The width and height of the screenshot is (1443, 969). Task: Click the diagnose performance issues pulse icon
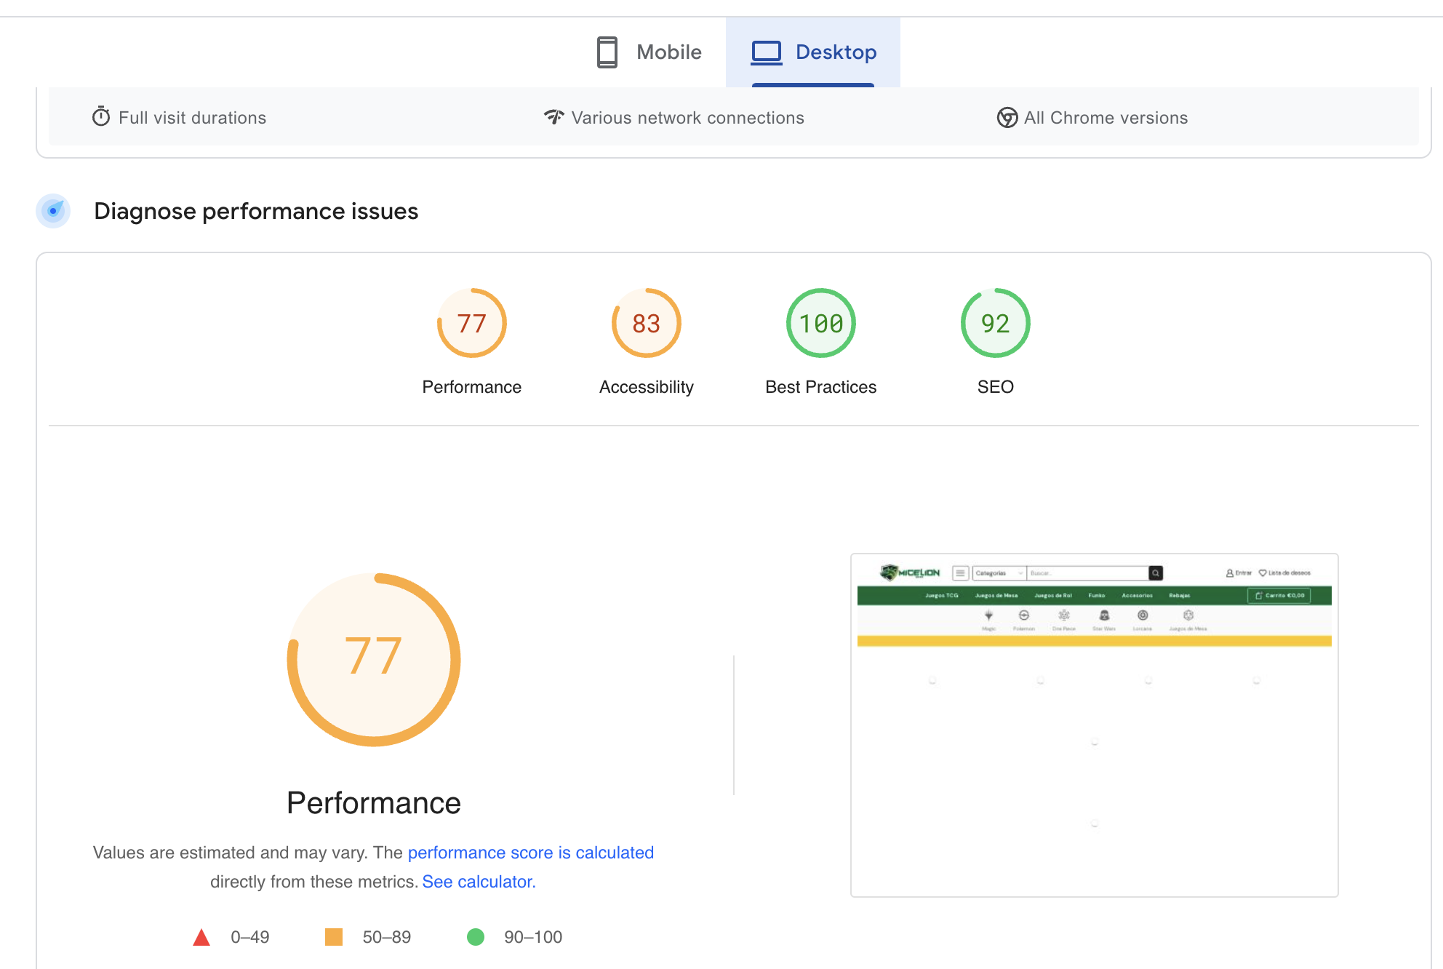(53, 209)
